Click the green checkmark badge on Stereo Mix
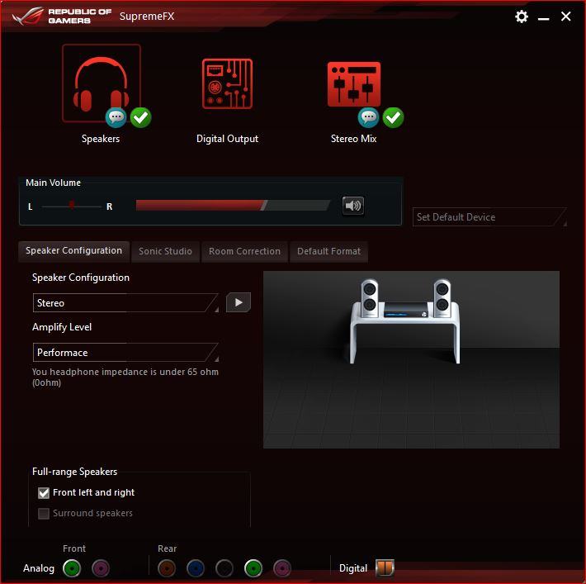The height and width of the screenshot is (584, 586). [393, 117]
